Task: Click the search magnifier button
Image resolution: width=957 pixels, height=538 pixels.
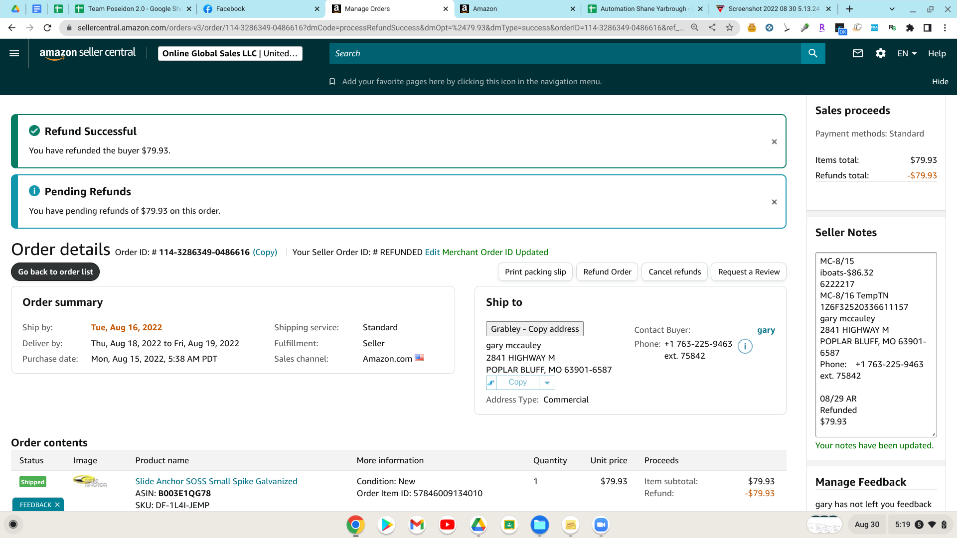Action: [x=813, y=53]
